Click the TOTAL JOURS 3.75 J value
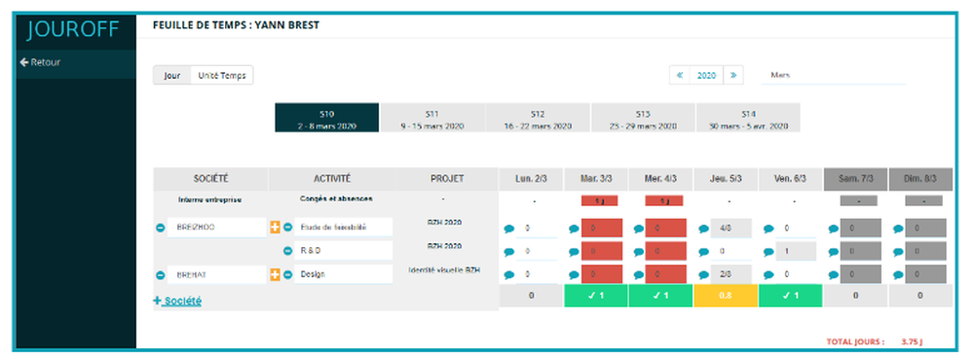 coord(912,341)
